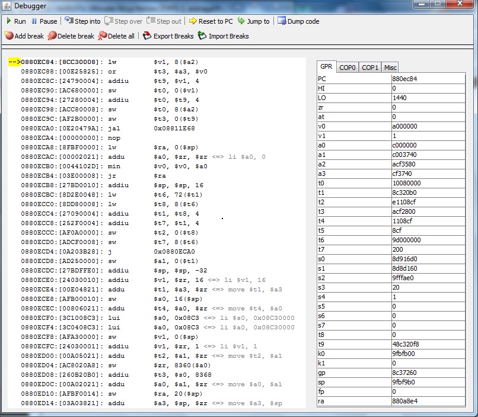Click the a1 register name cell
478x417 pixels.
click(x=354, y=155)
